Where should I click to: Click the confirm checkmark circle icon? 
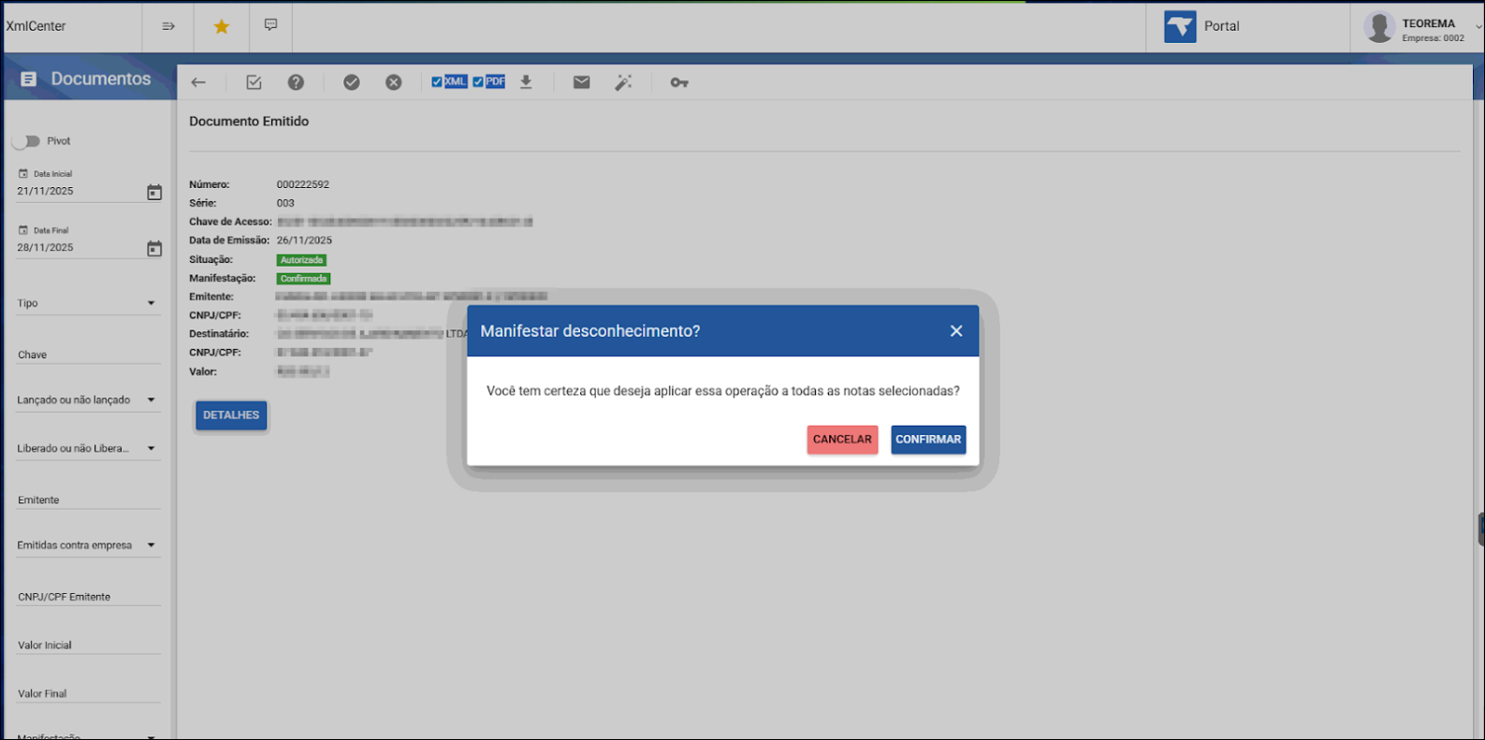coord(352,82)
